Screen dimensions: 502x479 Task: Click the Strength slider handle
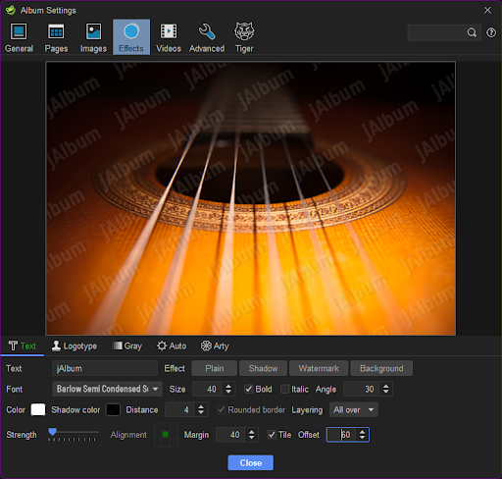52,432
